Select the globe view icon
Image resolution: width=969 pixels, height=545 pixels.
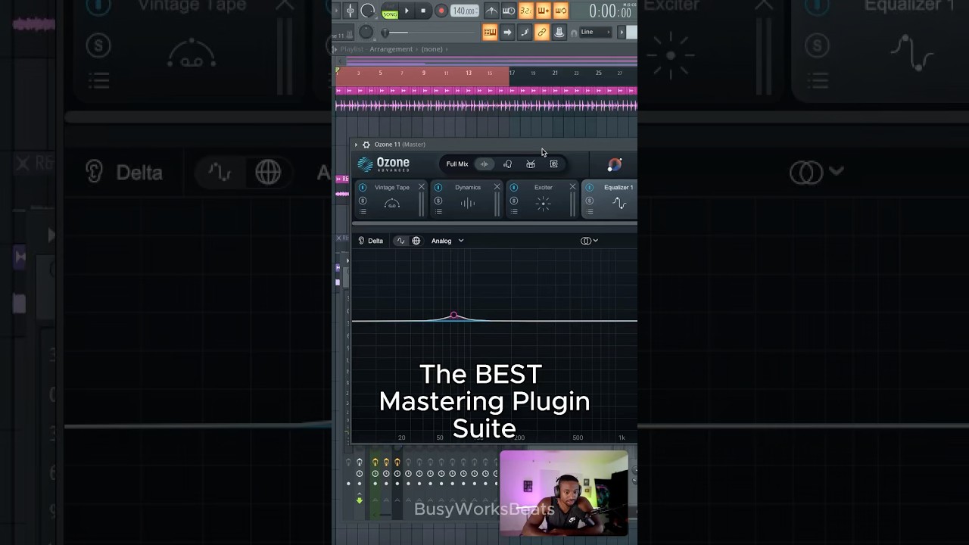click(416, 241)
